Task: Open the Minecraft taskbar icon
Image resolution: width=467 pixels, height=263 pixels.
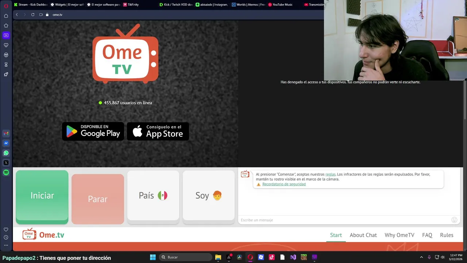Action: coord(304,257)
